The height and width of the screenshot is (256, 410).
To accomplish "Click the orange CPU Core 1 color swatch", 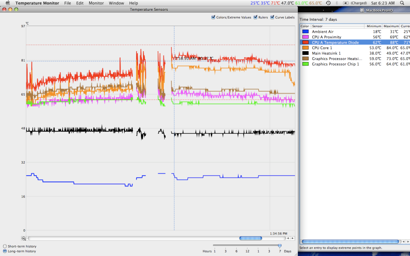I will (305, 48).
